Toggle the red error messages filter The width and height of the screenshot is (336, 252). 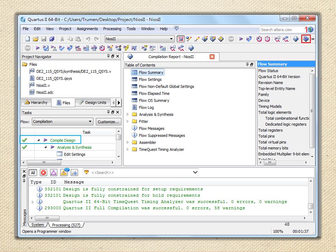click(43, 173)
